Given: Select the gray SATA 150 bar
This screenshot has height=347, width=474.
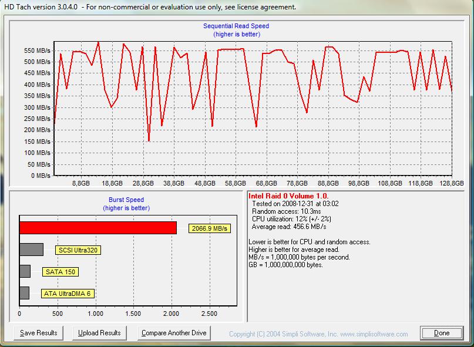Looking at the screenshot, I should coord(25,271).
